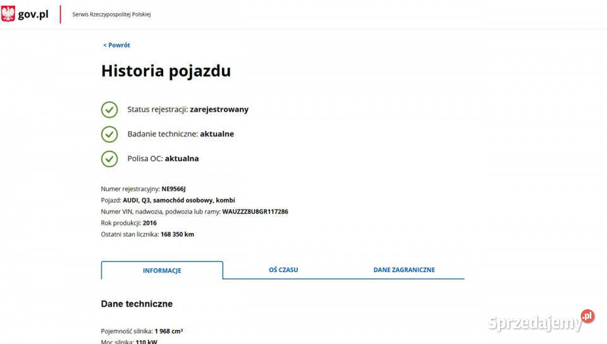Switch to the OŚ CZASU tab
Image resolution: width=607 pixels, height=344 pixels.
[283, 270]
